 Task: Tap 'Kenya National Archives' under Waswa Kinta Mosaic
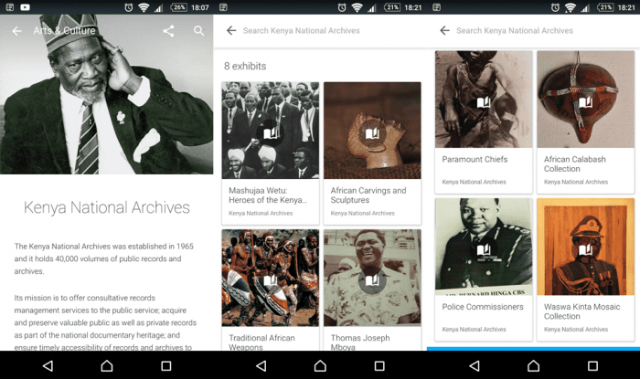point(576,330)
